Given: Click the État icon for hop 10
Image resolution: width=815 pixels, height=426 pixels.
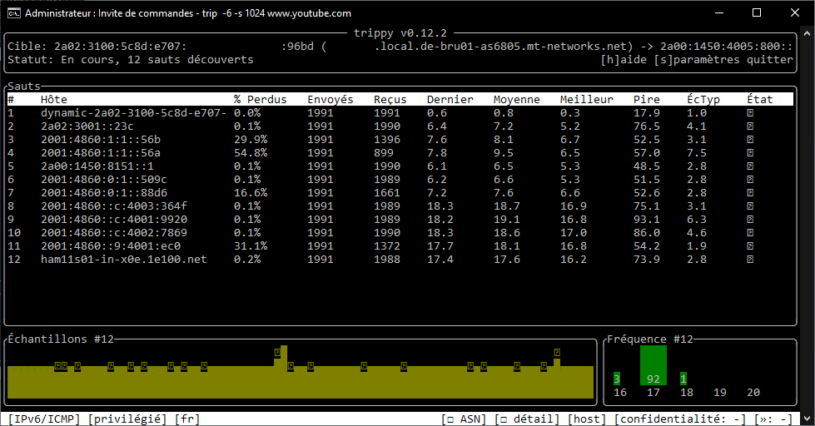Looking at the screenshot, I should (x=750, y=233).
